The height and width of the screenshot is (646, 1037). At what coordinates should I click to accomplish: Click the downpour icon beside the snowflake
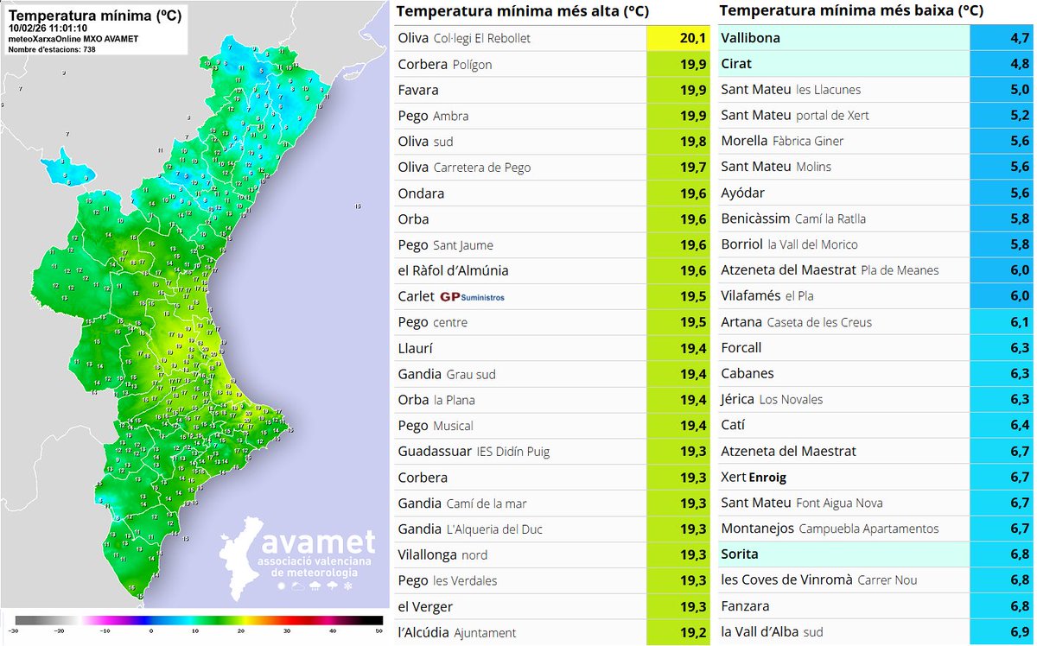click(332, 586)
